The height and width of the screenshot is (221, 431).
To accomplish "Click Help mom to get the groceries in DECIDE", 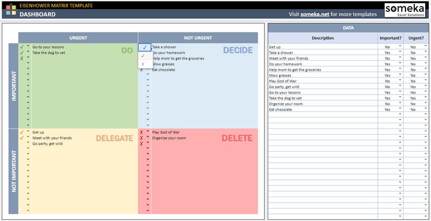I will click(178, 59).
